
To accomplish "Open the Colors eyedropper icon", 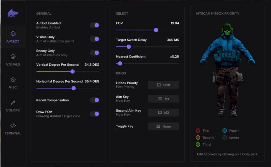I will 13,103.
